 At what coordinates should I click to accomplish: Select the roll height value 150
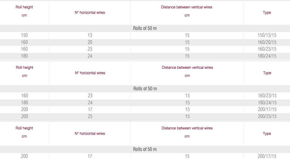coord(24,35)
